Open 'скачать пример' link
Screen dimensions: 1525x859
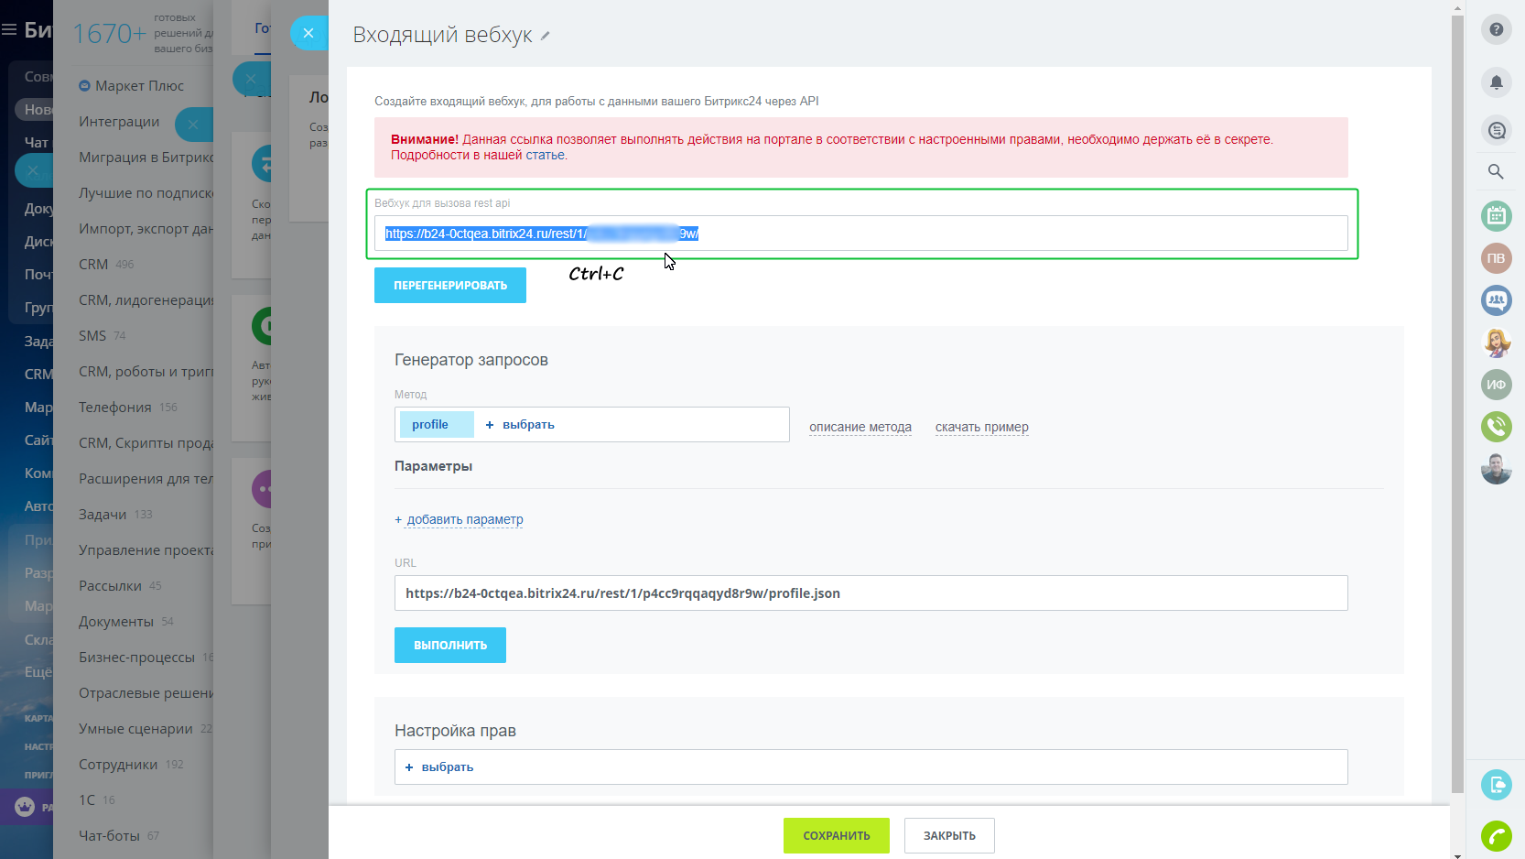[x=981, y=427]
